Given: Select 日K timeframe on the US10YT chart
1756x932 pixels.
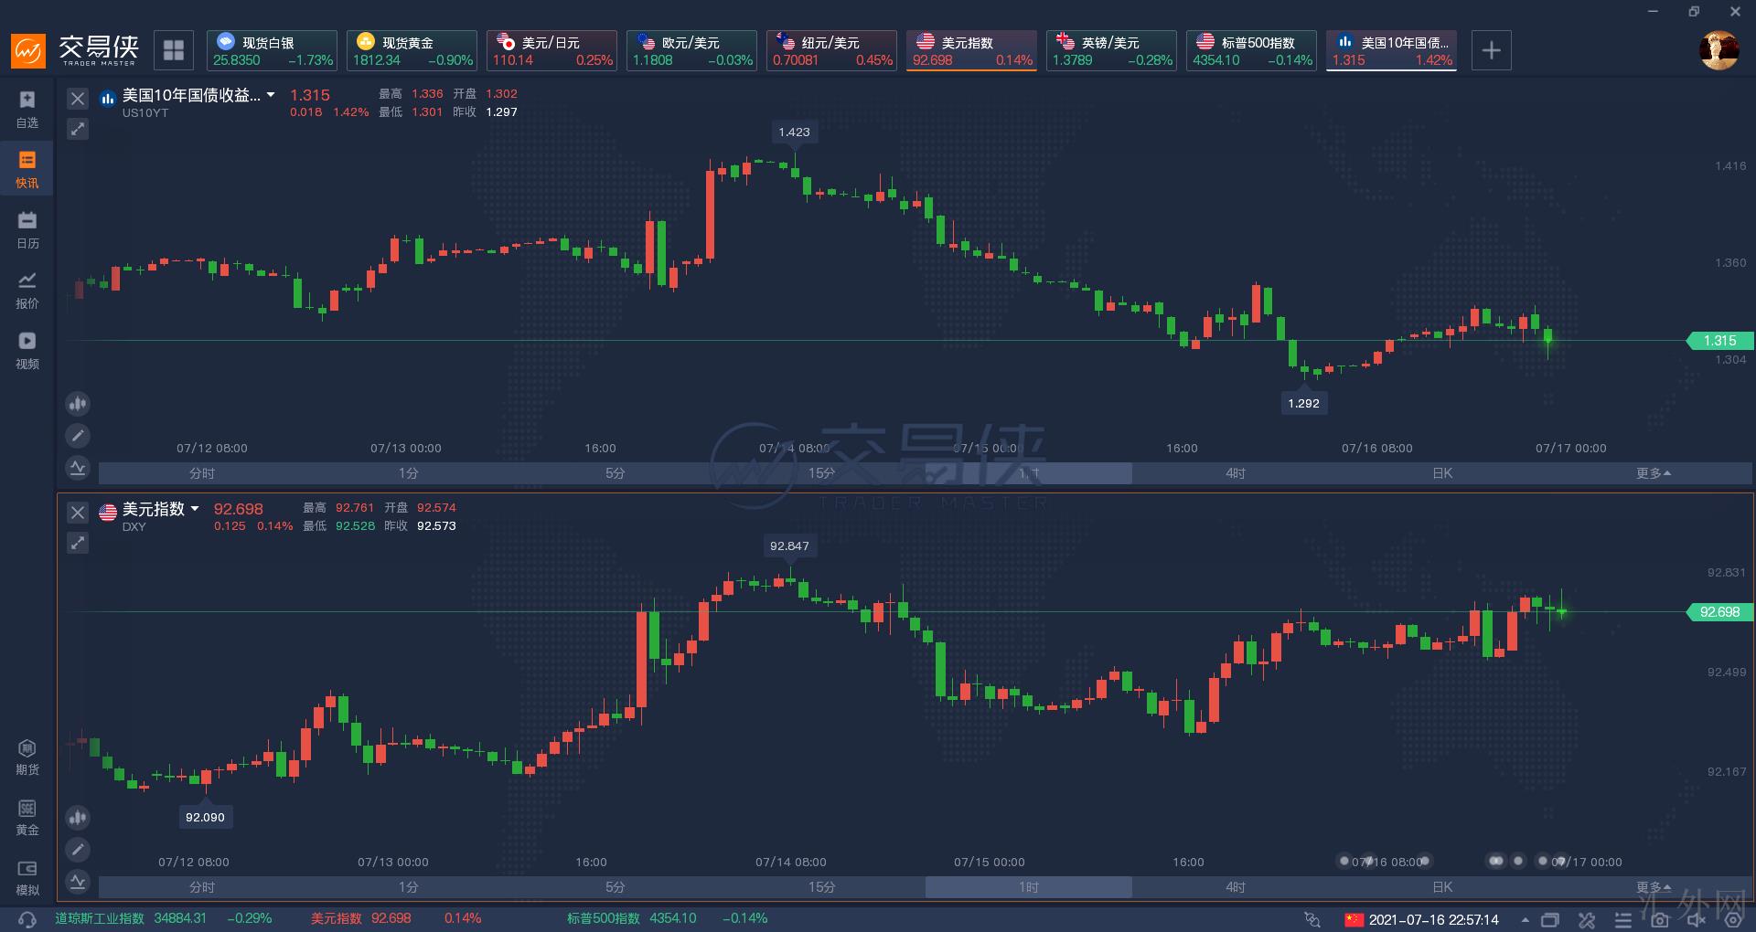Looking at the screenshot, I should pyautogui.click(x=1442, y=473).
